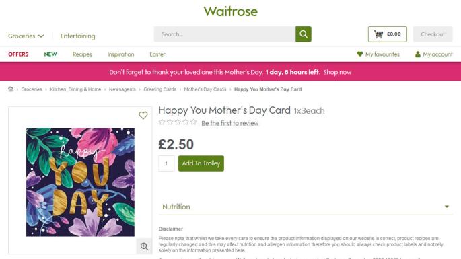Click the quantity input field

point(166,163)
